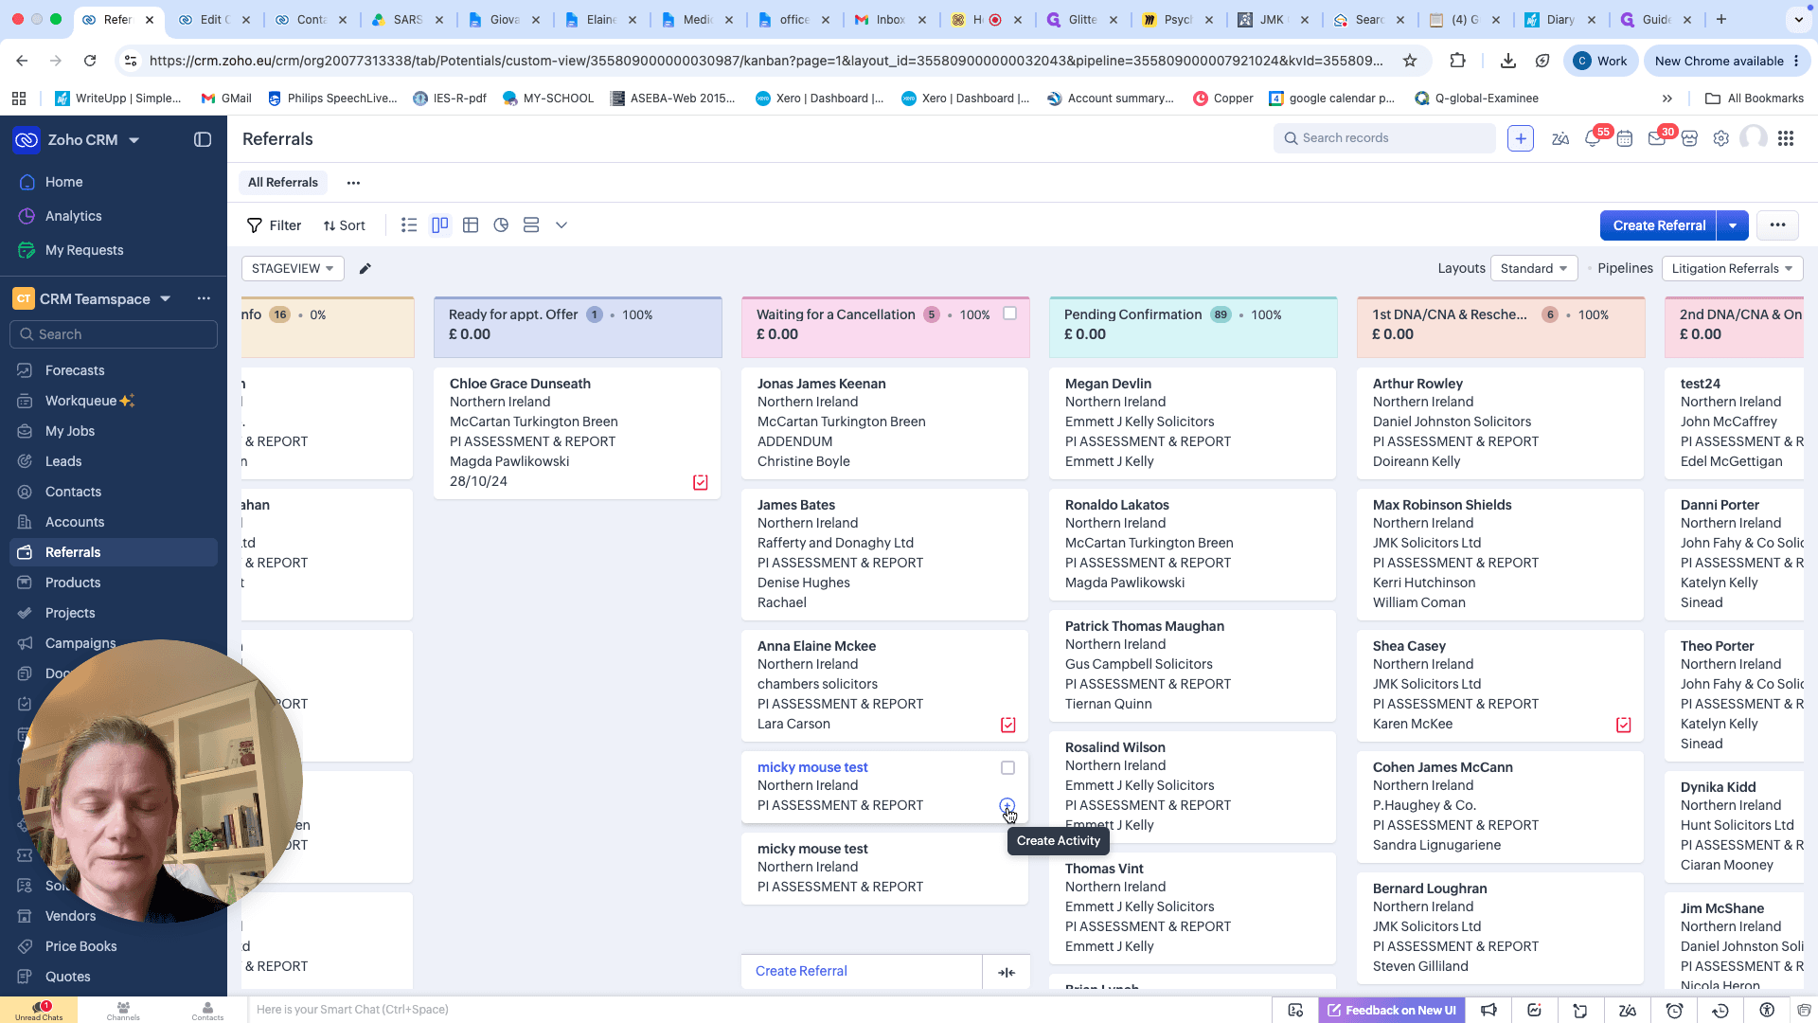Viewport: 1818px width, 1023px height.
Task: Click the Search records field
Action: coord(1384,138)
